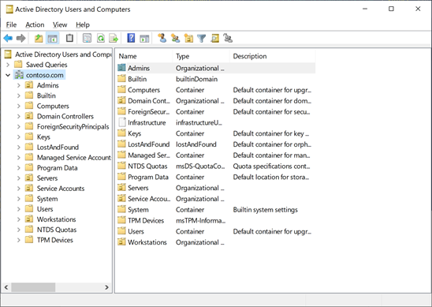Sort by the Name column header
Screen dimensions: 432x307
(x=143, y=56)
